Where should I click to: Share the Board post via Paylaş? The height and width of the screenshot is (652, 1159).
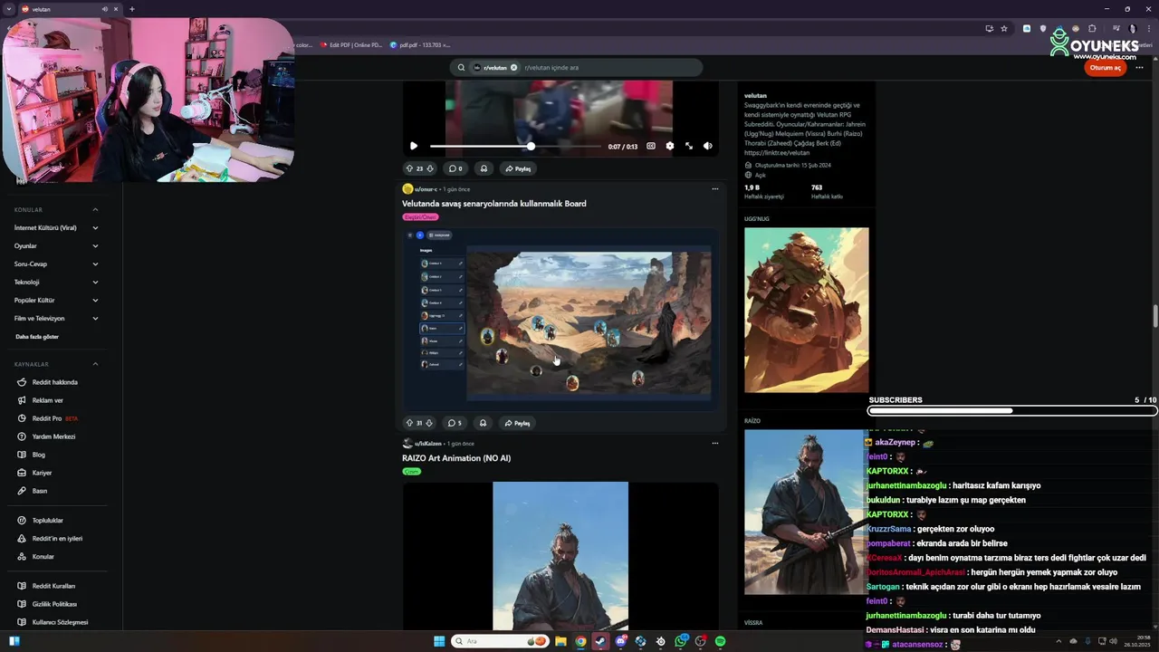518,423
